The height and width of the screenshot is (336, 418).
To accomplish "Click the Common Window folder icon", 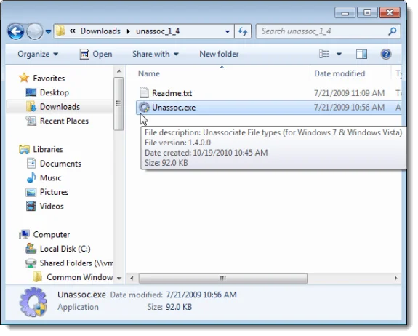I will pyautogui.click(x=38, y=277).
